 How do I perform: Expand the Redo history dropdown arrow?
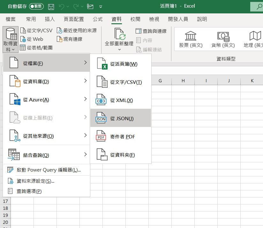82,6
